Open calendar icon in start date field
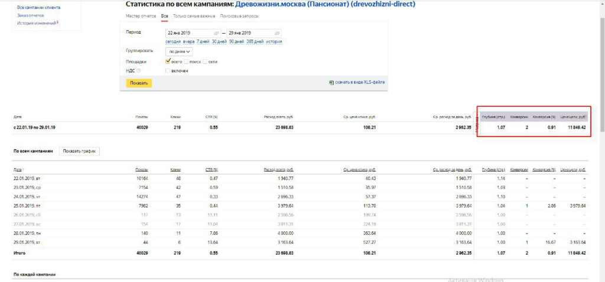 (216, 32)
